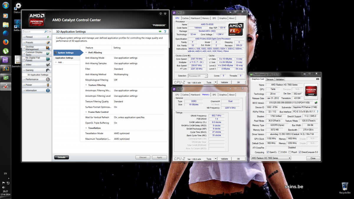Collapse the Tessellation settings group
354x199 pixels.
point(86,128)
